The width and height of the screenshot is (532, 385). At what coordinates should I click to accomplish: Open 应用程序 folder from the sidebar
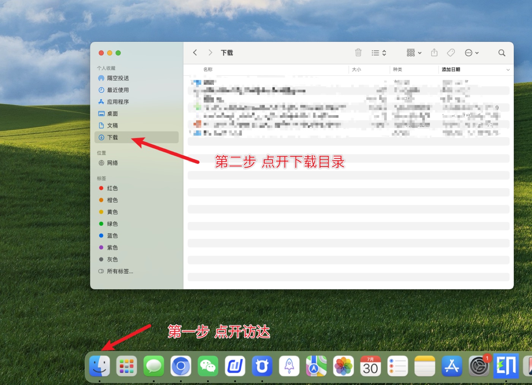coord(136,102)
